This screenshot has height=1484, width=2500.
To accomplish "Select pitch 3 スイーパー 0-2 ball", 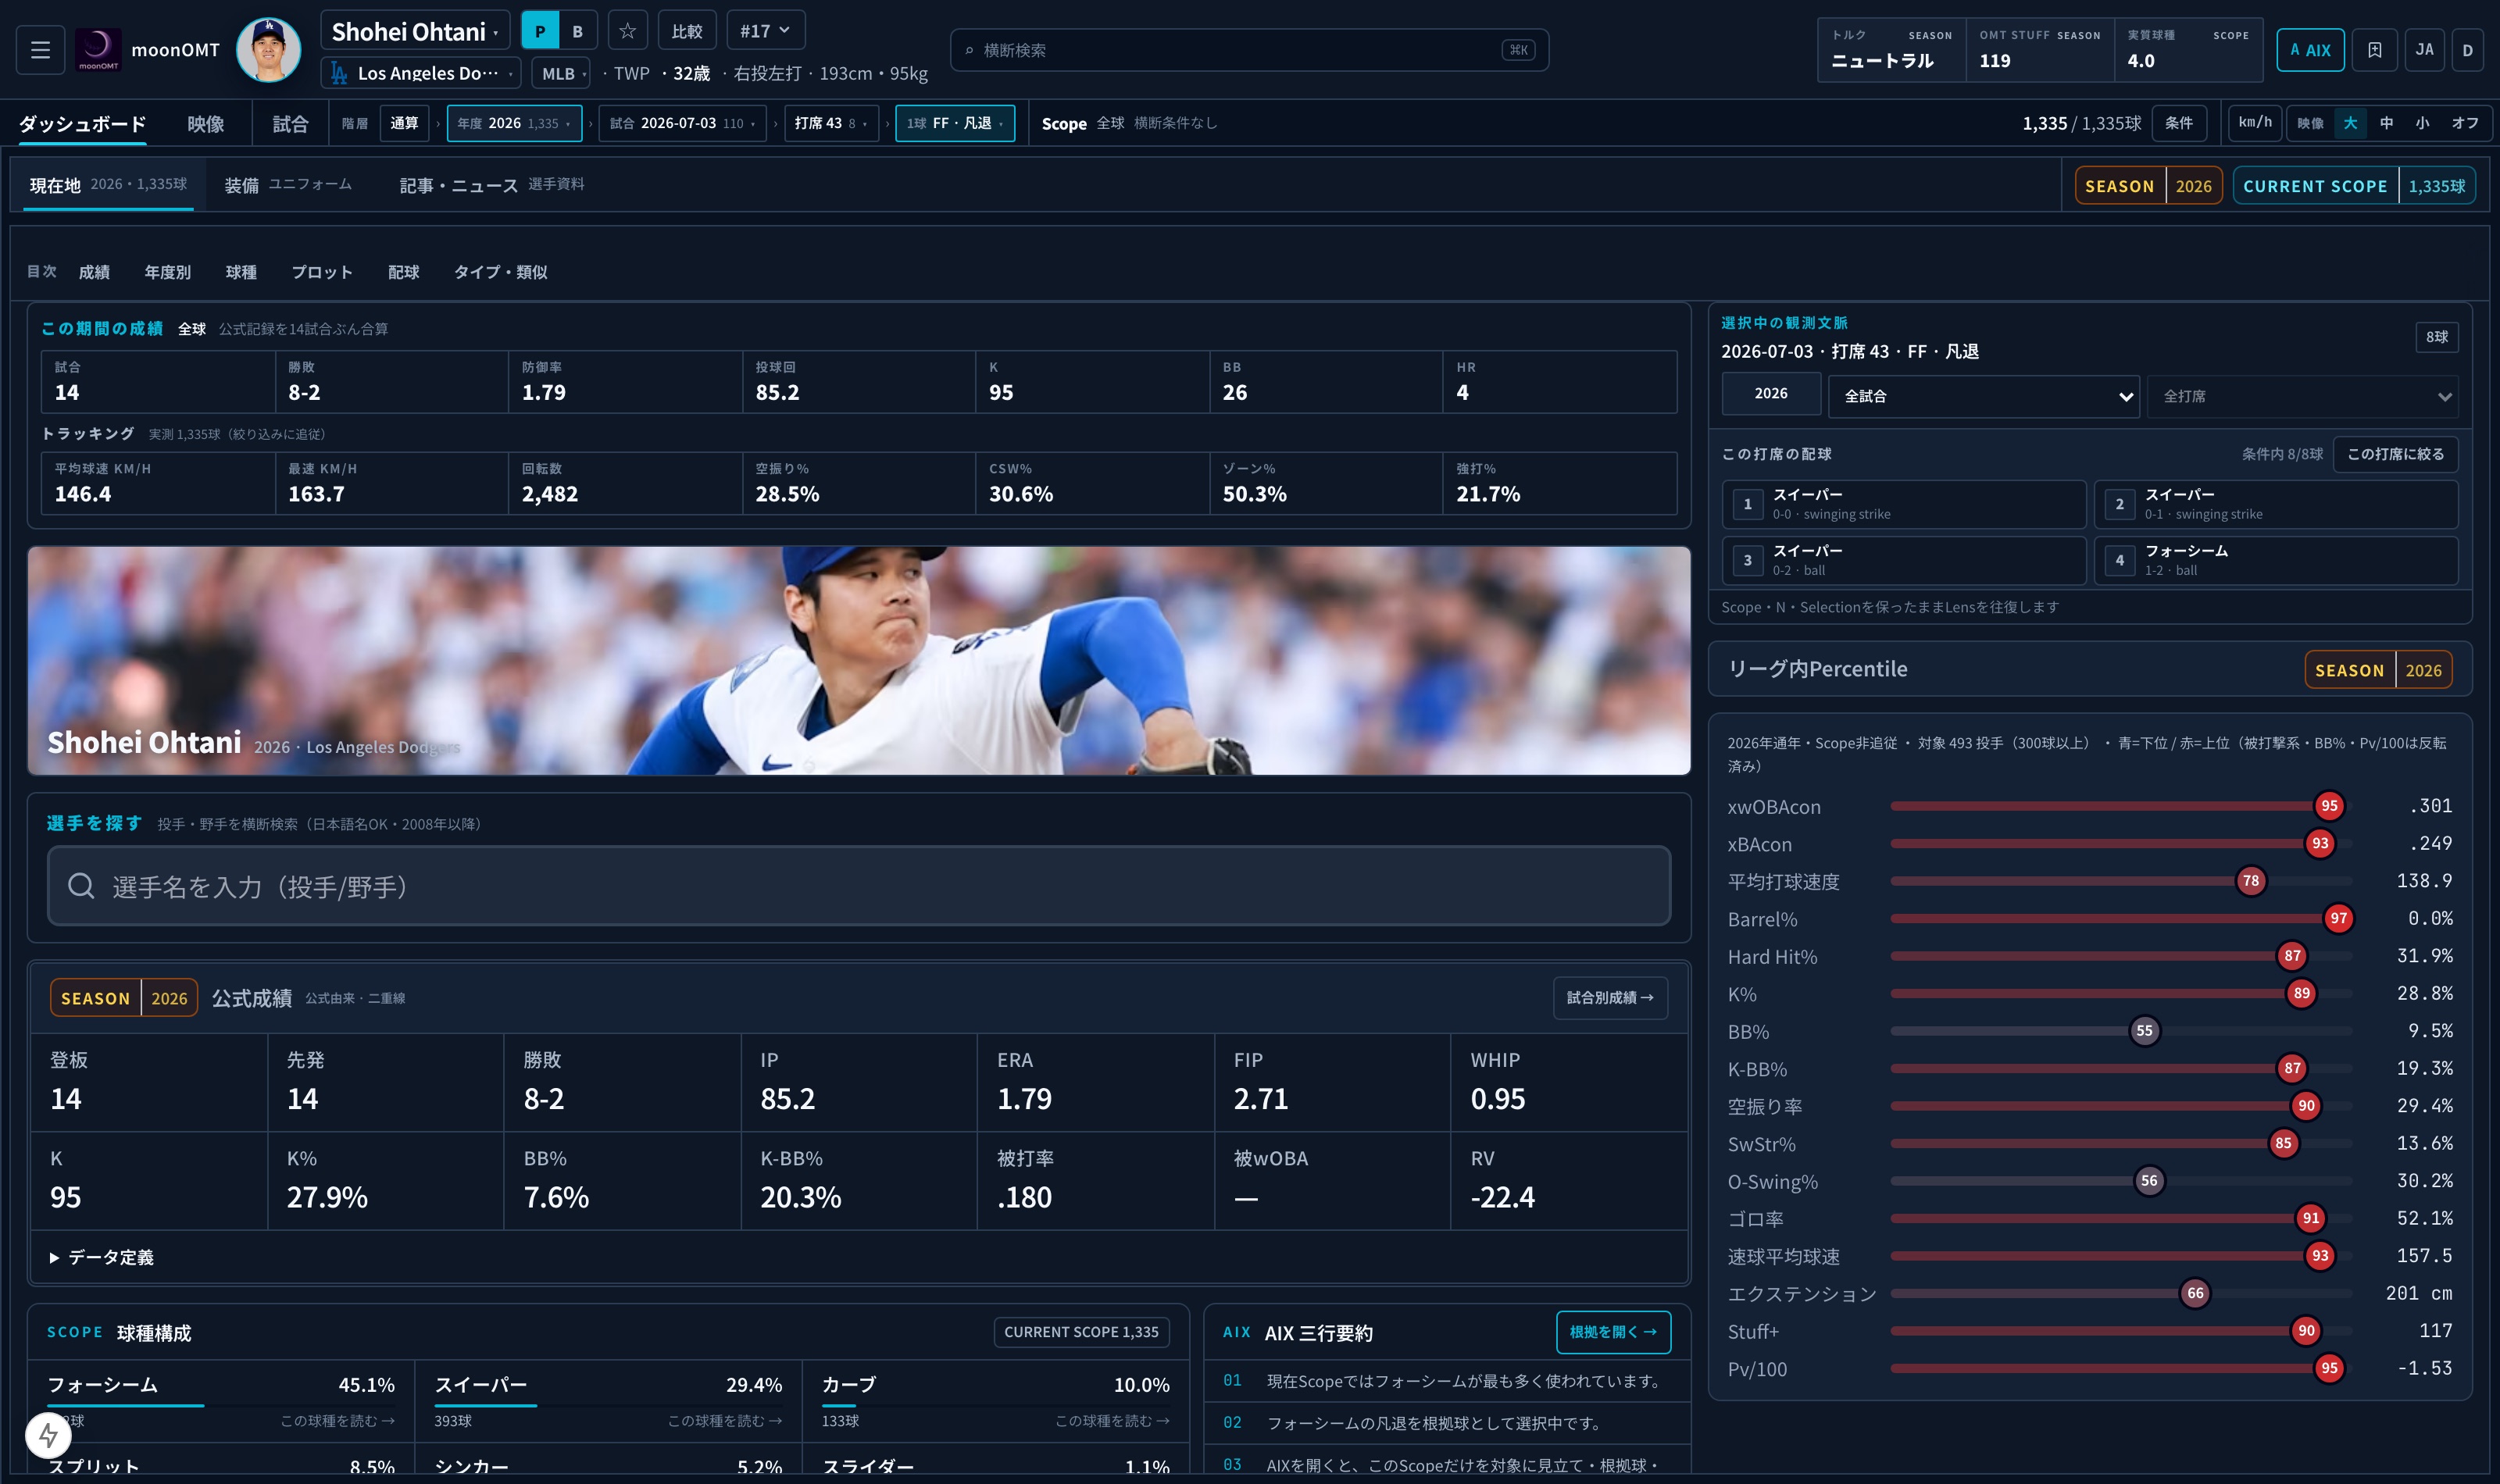I will [1904, 560].
